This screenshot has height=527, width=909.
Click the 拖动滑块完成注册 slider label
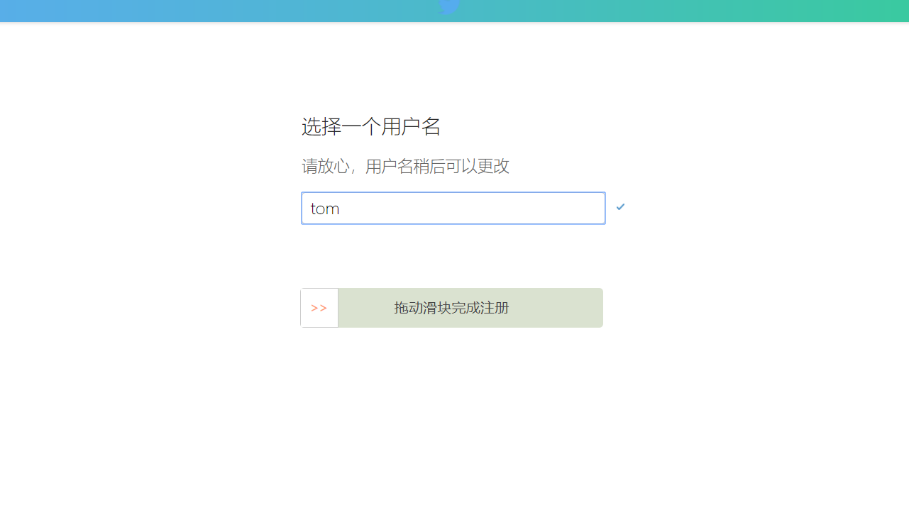tap(451, 308)
